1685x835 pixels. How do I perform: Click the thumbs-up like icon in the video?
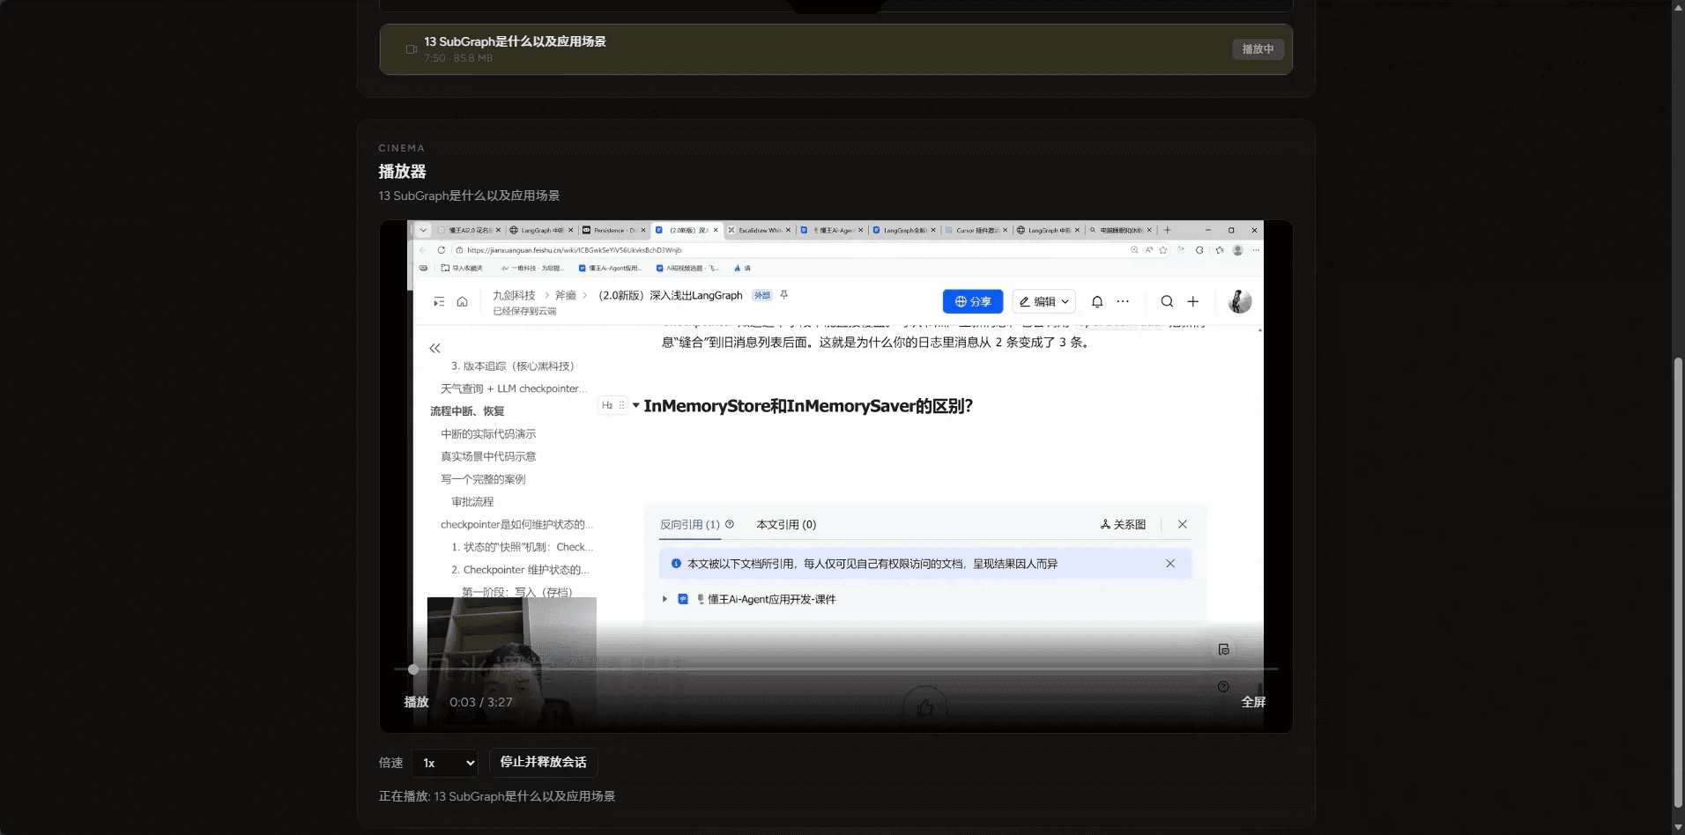(x=924, y=707)
